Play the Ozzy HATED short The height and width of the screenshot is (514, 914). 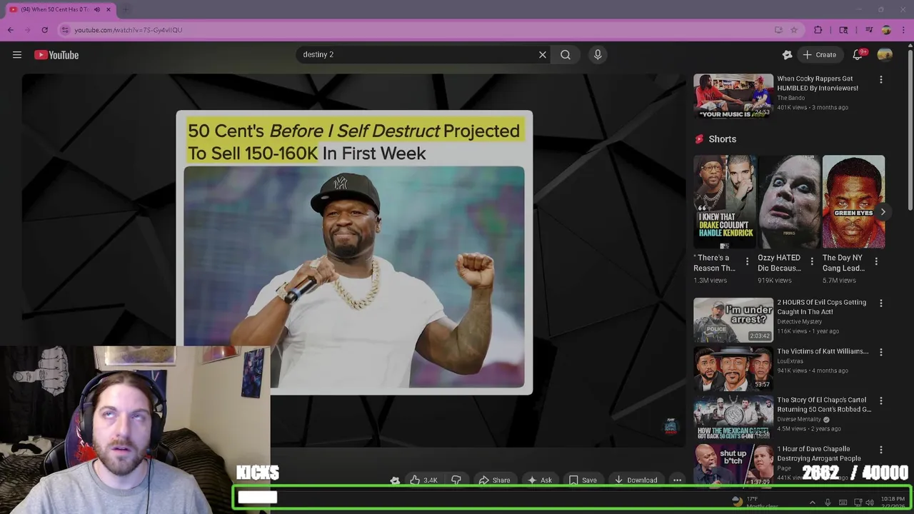tap(789, 202)
